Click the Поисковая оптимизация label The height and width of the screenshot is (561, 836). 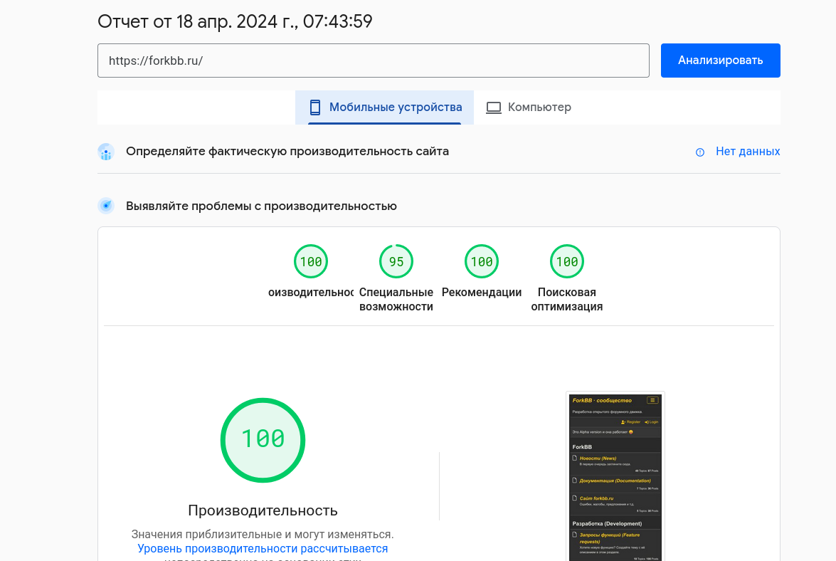click(567, 299)
